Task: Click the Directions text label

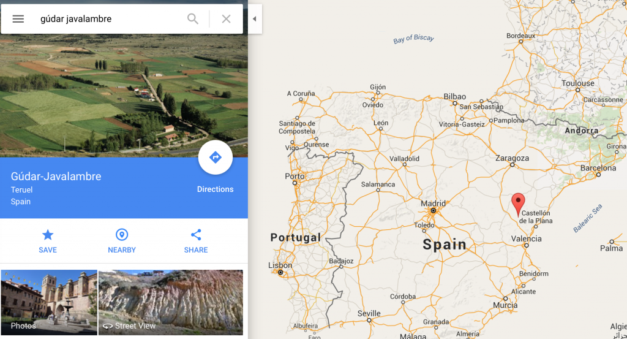Action: [215, 189]
